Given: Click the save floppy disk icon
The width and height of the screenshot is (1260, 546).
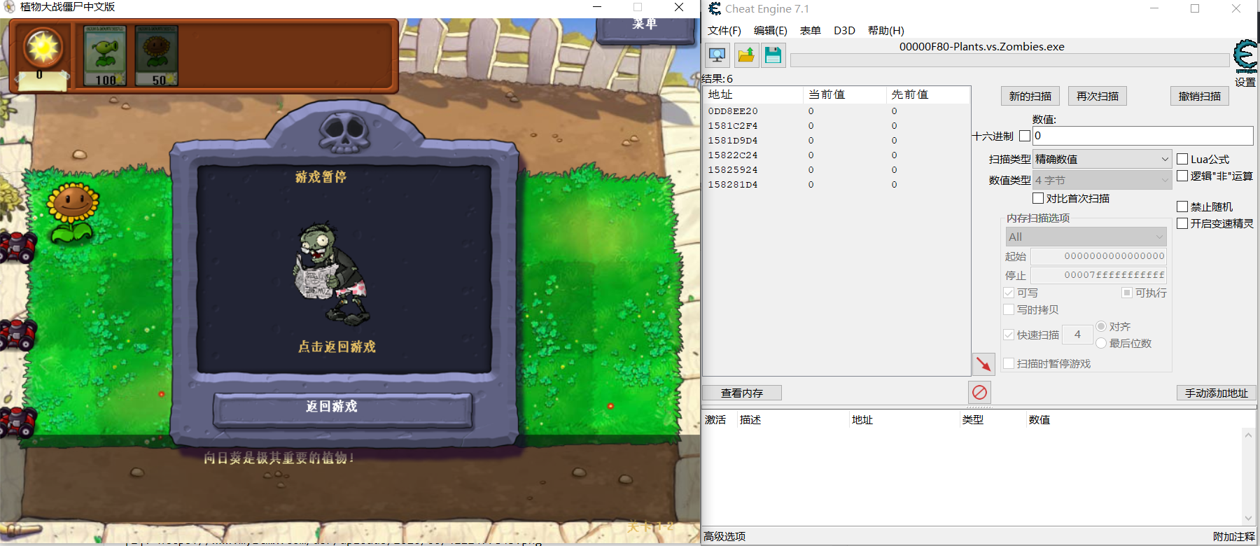Looking at the screenshot, I should pyautogui.click(x=773, y=55).
